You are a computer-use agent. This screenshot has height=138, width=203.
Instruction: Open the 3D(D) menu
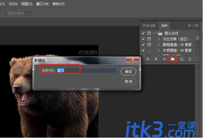pos(13,4)
